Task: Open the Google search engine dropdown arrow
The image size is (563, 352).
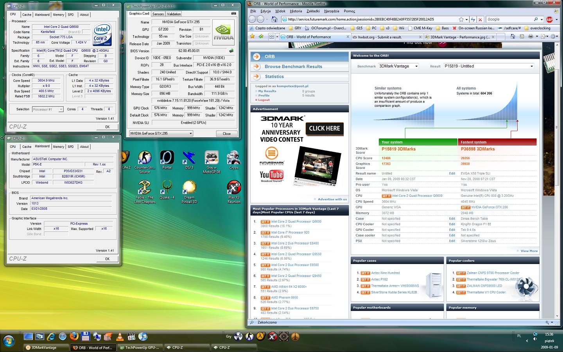Action: (x=541, y=19)
